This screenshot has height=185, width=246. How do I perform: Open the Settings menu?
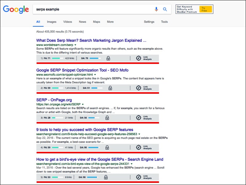click(149, 22)
